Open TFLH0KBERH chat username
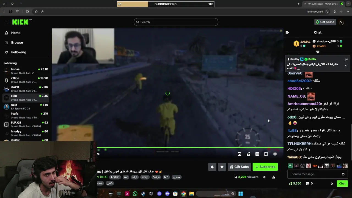This screenshot has width=352, height=198. (x=300, y=144)
